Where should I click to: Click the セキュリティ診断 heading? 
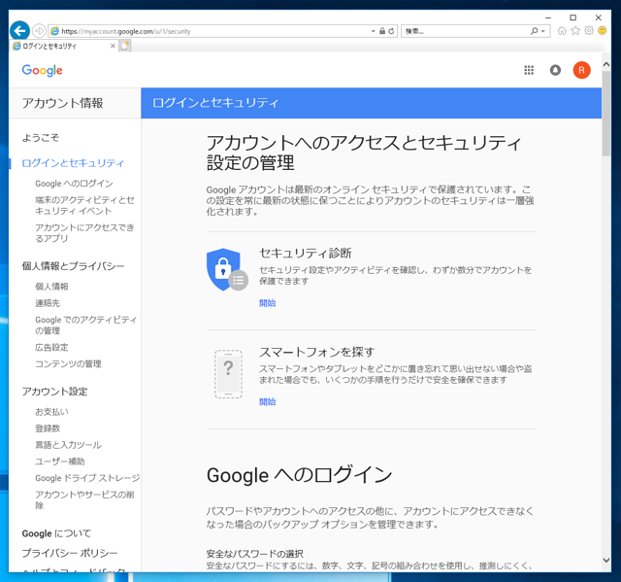point(306,253)
